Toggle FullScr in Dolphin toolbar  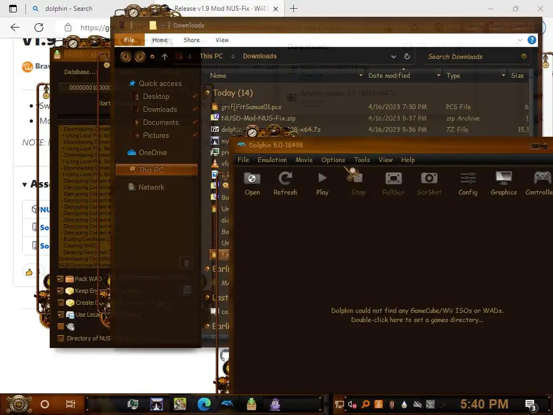[x=393, y=184]
